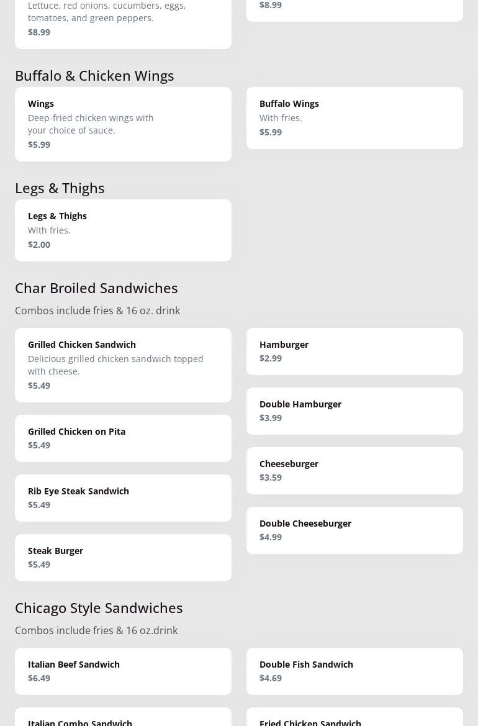The width and height of the screenshot is (478, 726).
Task: Select the Steak Burger item
Action: click(123, 558)
